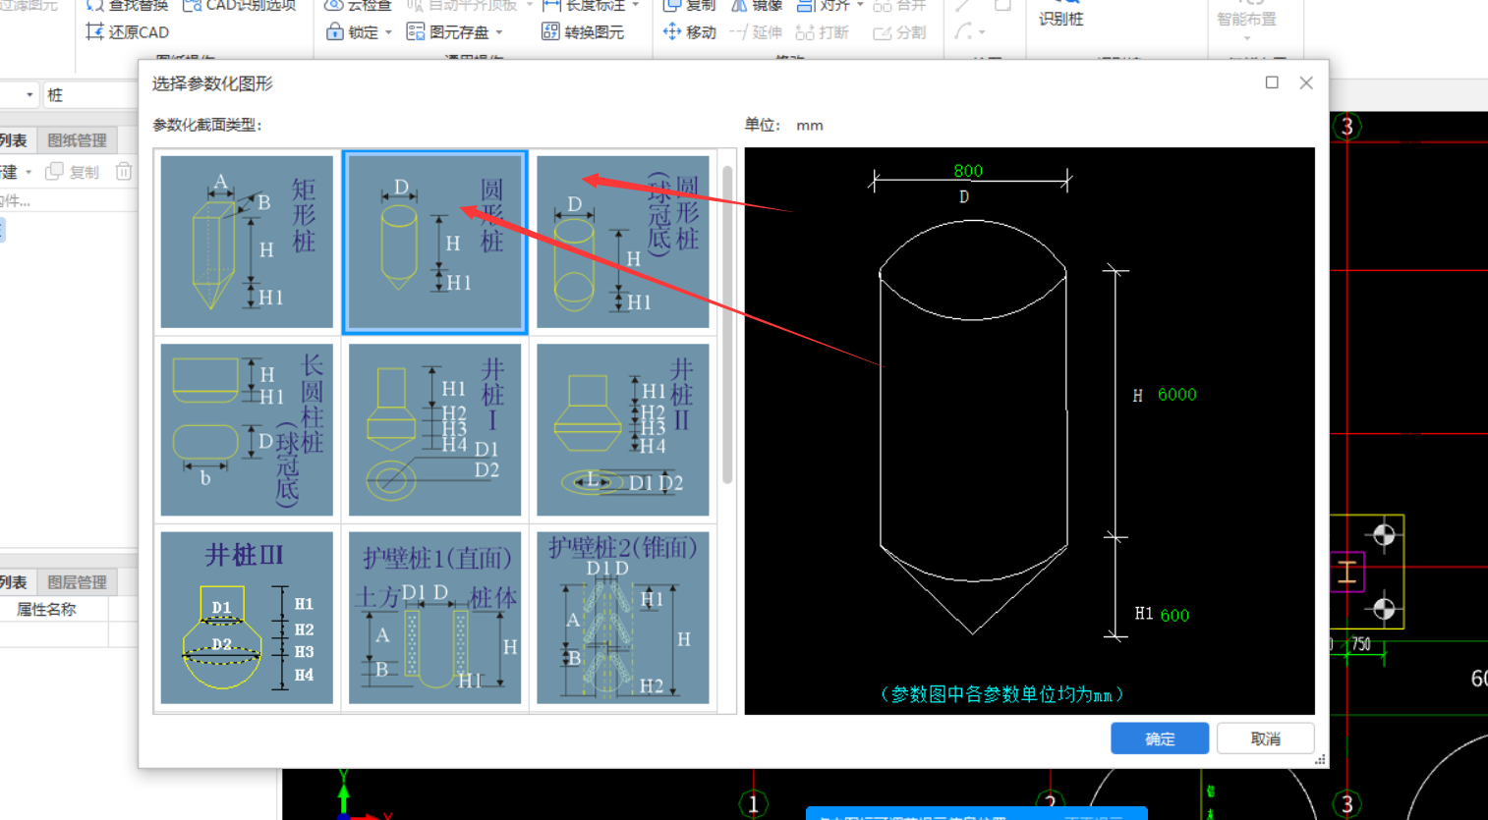Pick the 井桩 I section thumbnail

point(434,429)
